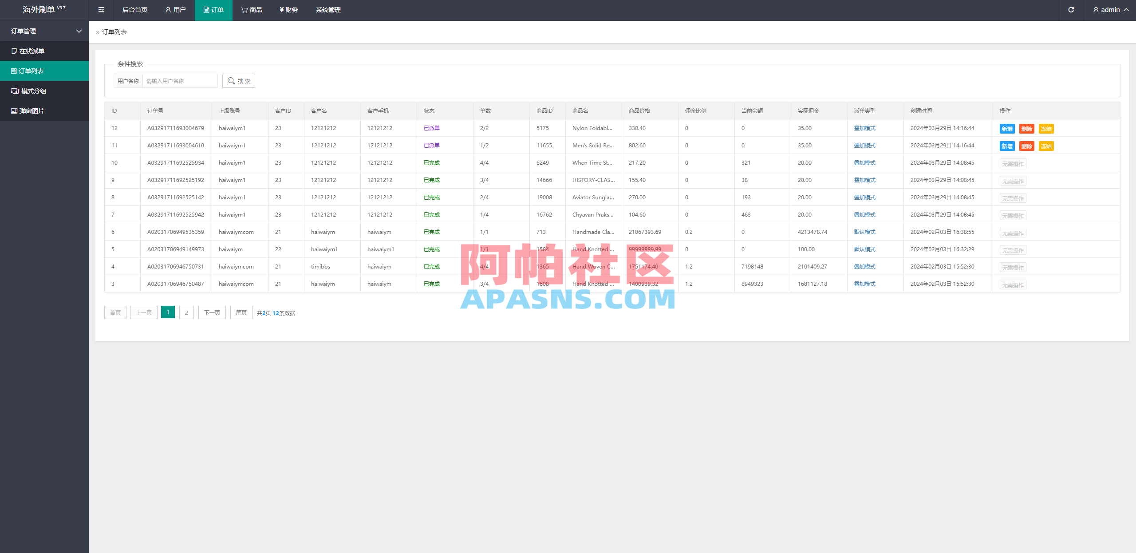Click the 用户名称 search input field

tap(179, 80)
